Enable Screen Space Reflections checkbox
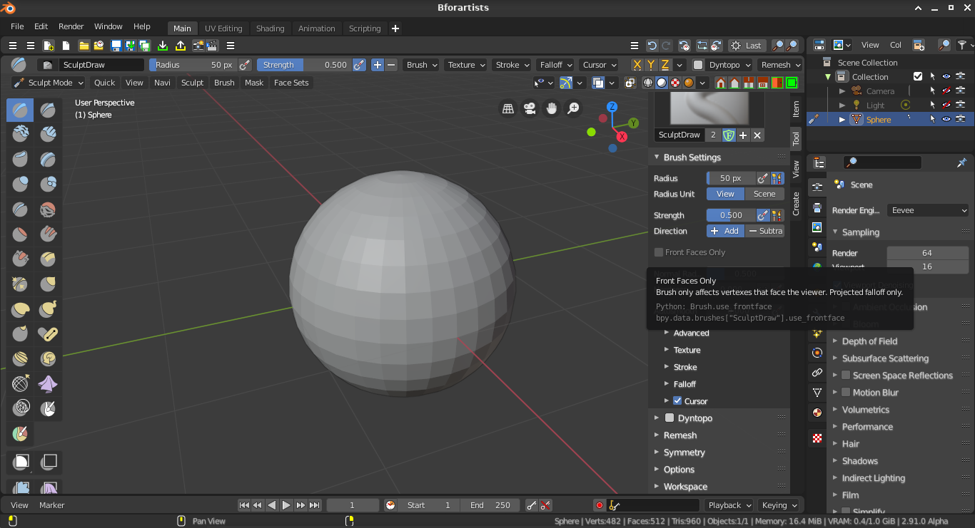This screenshot has width=975, height=528. [x=846, y=375]
